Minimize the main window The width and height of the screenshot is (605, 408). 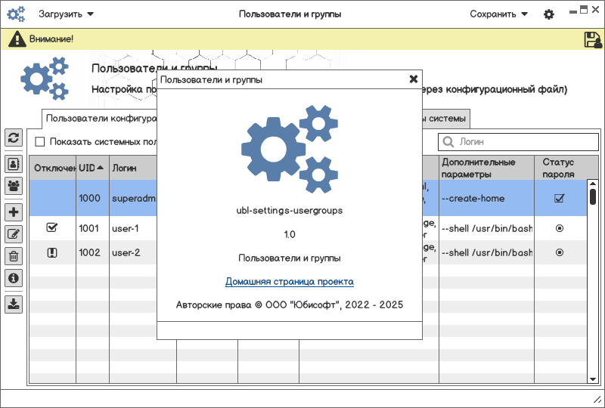point(573,12)
